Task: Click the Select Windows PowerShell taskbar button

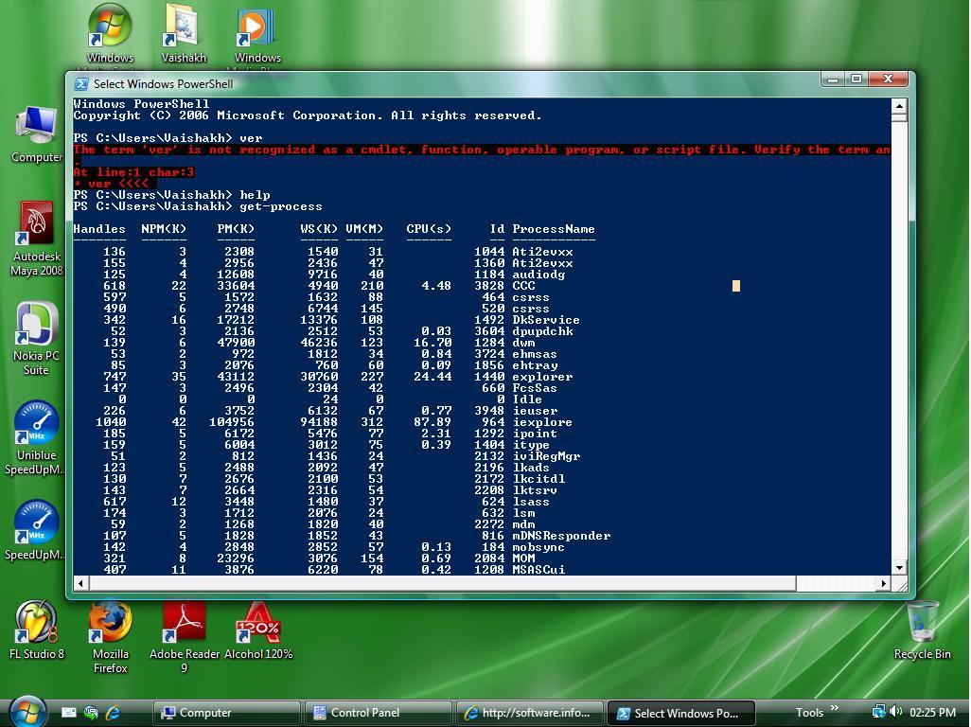Action: coord(680,713)
